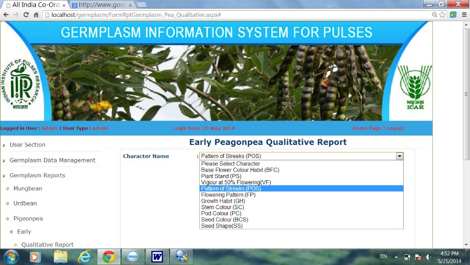Open the Dell taskbar icon
The image size is (470, 265).
coord(133,257)
